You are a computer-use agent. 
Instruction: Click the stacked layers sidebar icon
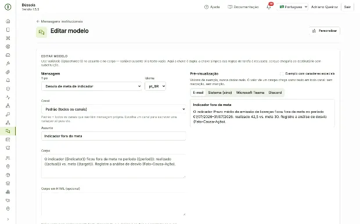coord(8,183)
